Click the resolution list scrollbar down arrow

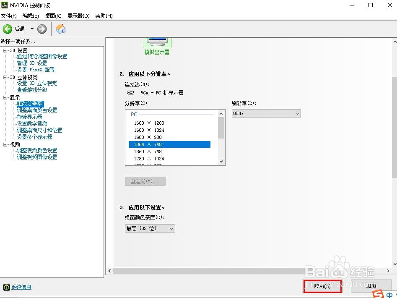[x=221, y=162]
